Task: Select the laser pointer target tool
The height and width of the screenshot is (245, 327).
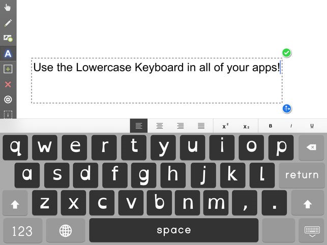Action: point(8,100)
